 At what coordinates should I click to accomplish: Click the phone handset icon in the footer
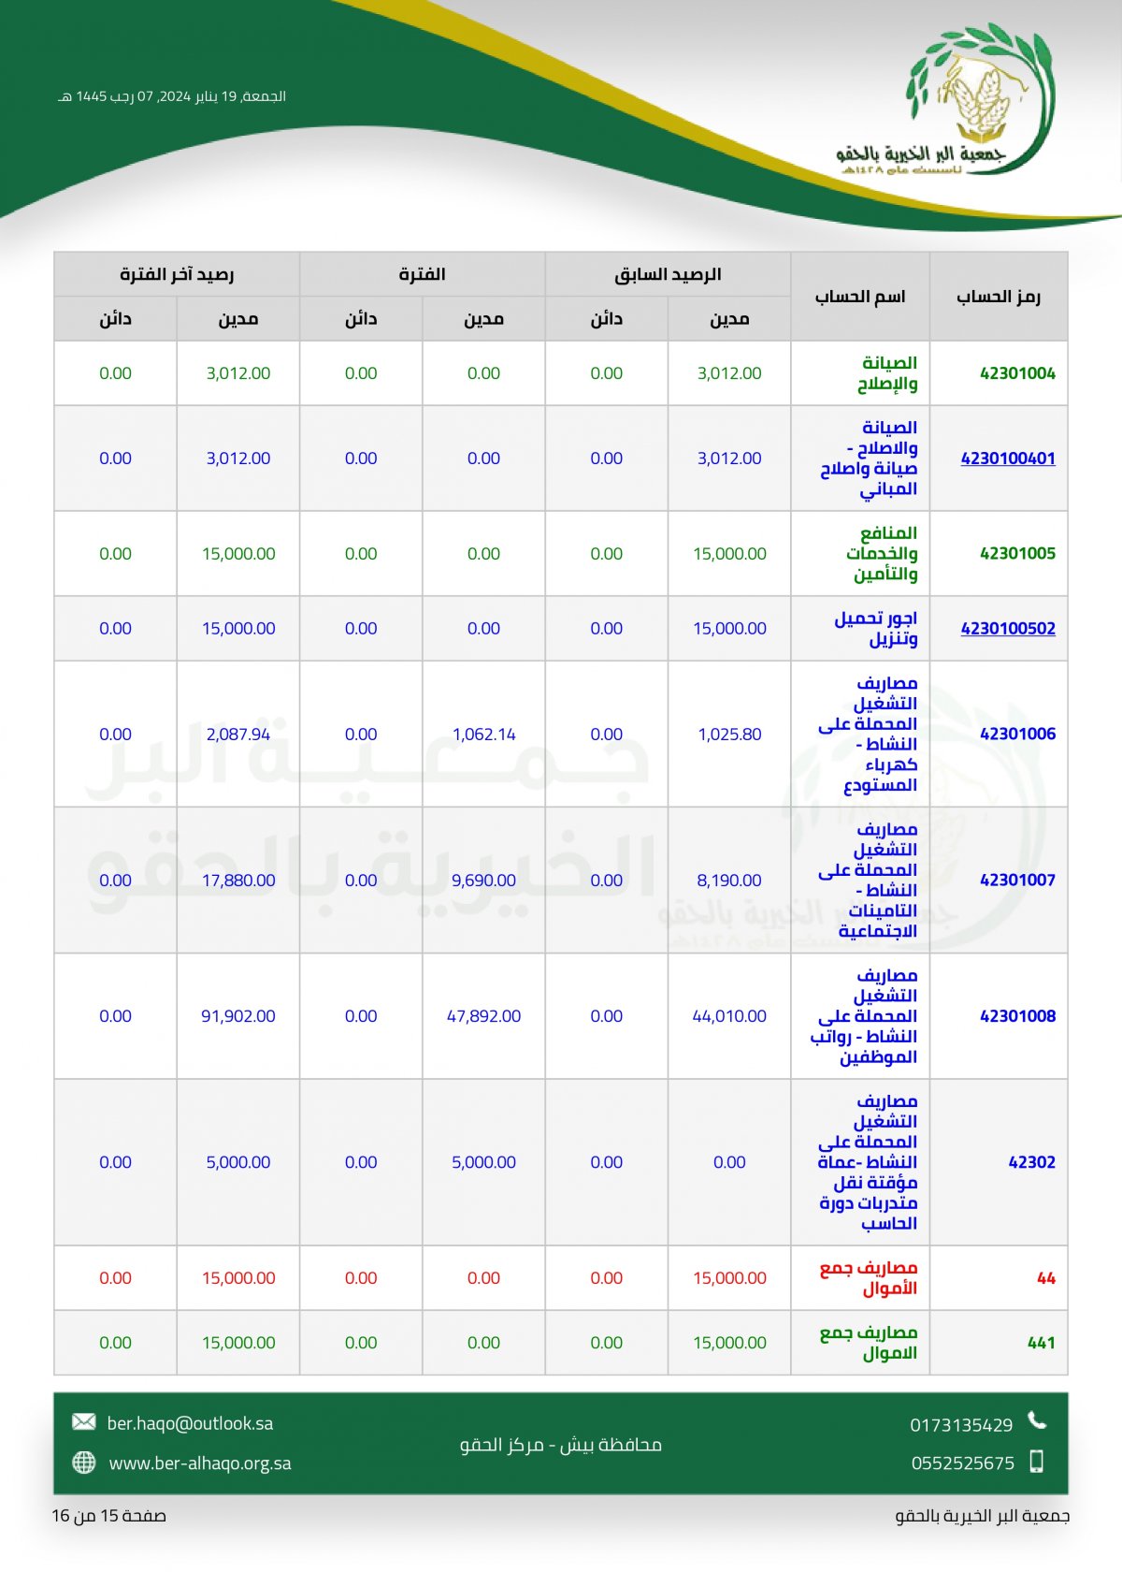[x=1037, y=1421]
